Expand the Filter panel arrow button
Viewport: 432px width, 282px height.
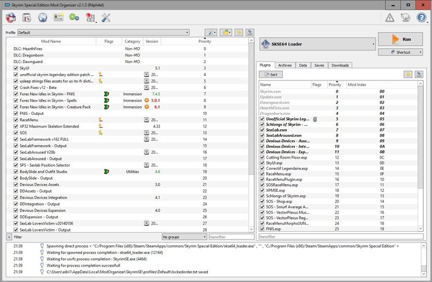(x=9, y=237)
